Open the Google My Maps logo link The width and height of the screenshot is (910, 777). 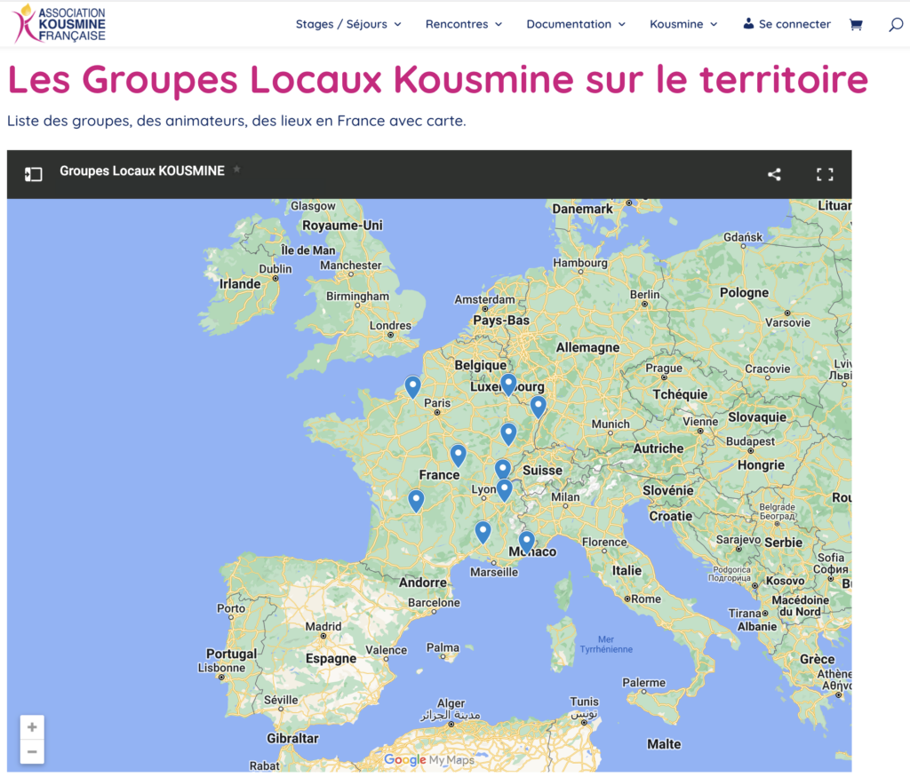pyautogui.click(x=429, y=760)
